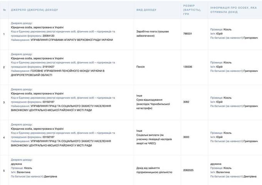
Task: Click row number 2
Action: (4, 67)
